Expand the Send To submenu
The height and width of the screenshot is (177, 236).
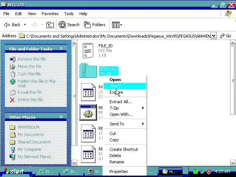(x=125, y=124)
